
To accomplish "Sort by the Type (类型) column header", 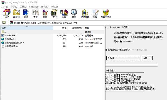I will coord(94,28).
